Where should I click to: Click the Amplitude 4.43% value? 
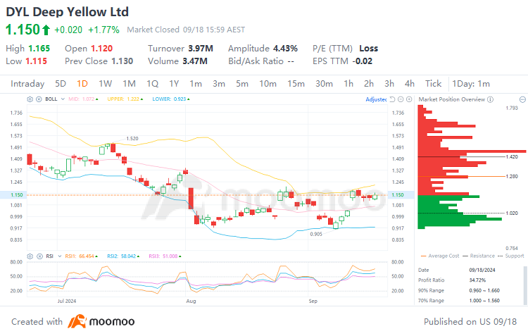(x=285, y=49)
